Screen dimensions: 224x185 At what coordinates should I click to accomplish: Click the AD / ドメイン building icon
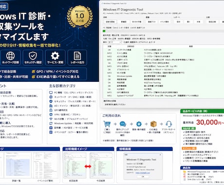point(51,106)
